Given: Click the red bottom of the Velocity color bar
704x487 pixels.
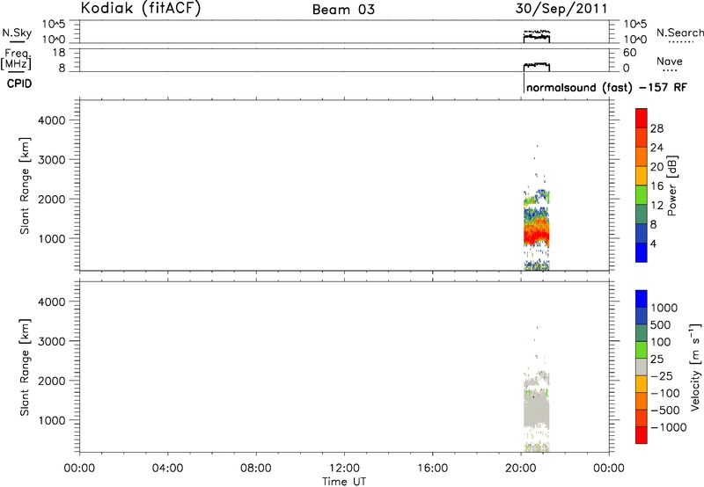Looking at the screenshot, I should pyautogui.click(x=642, y=435).
